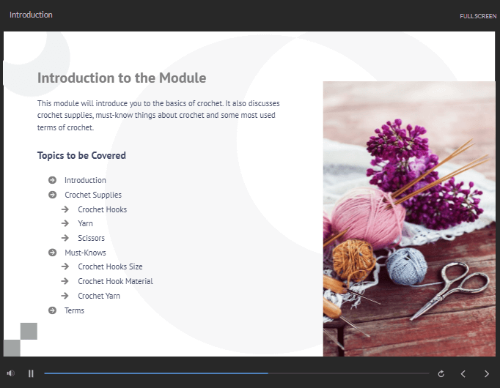The image size is (500, 388).
Task: Switch to FULL SCREEN mode
Action: (x=478, y=16)
